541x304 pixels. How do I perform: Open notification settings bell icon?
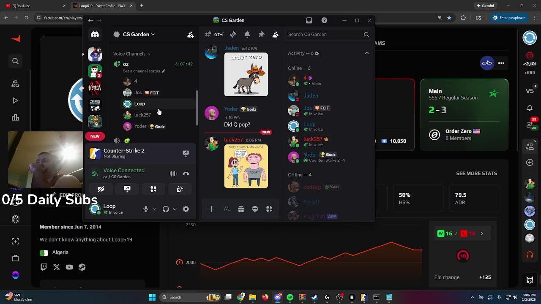tap(247, 35)
